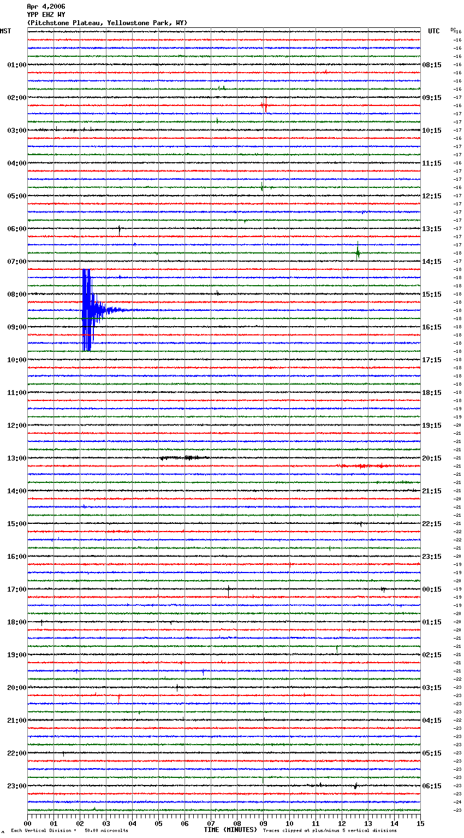Click the Pitchstone Plateau, Yellowstone Park location title
Screen dimensions: 464x838
(x=107, y=23)
